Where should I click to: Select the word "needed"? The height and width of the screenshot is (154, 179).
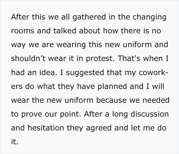coord(156,100)
